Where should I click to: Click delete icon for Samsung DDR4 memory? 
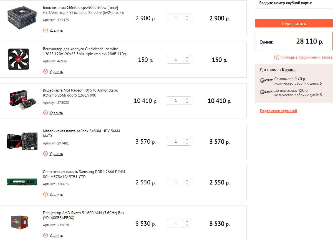46,194
